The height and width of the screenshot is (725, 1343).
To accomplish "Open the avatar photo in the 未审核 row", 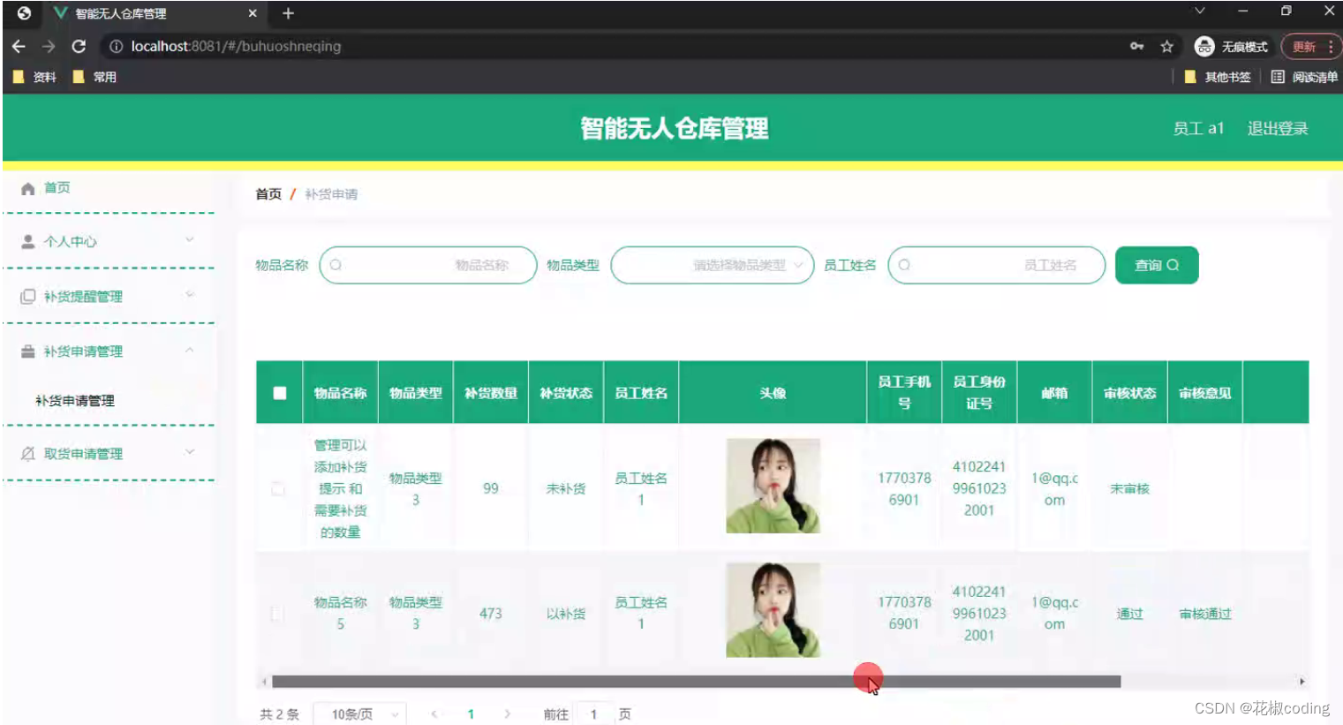I will (773, 486).
